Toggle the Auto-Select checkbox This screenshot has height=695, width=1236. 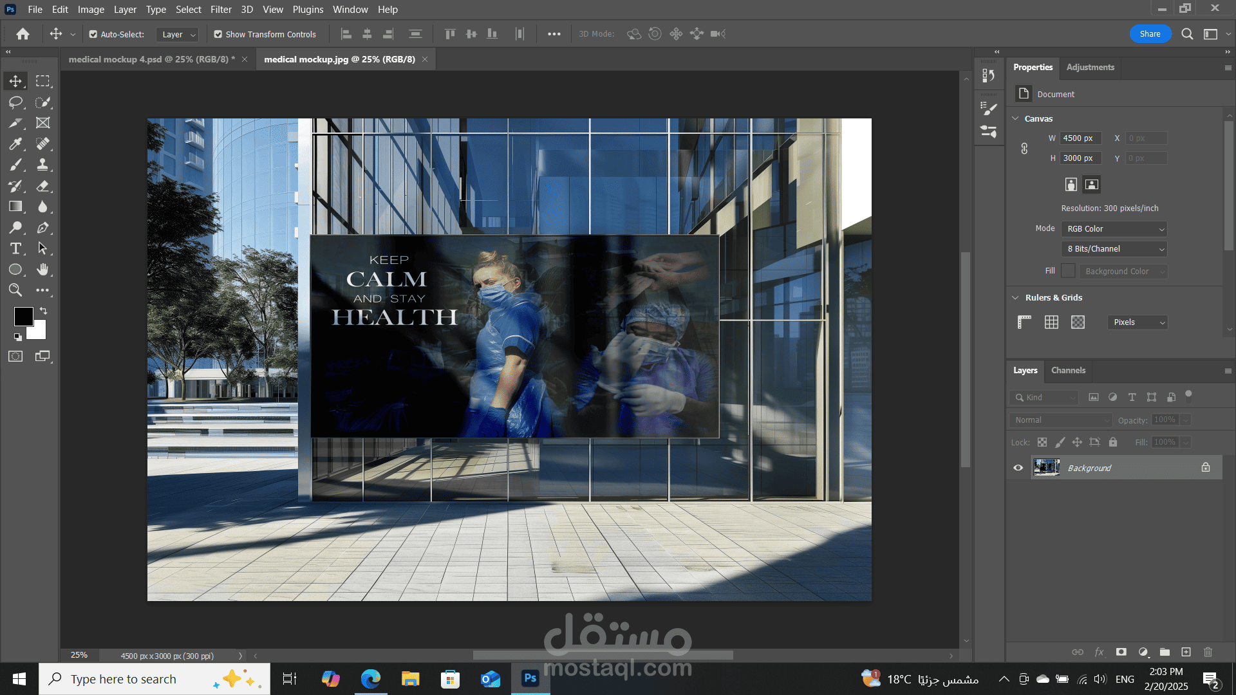coord(93,34)
